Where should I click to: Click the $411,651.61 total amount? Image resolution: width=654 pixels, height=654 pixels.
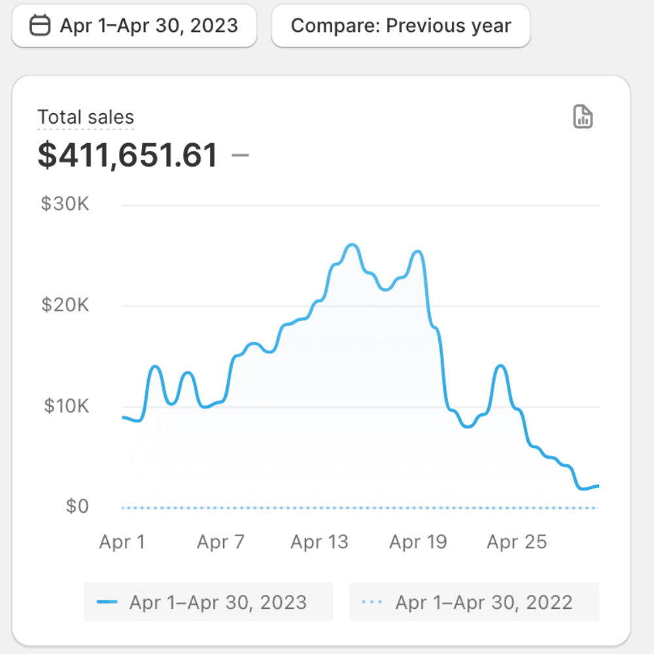(128, 156)
